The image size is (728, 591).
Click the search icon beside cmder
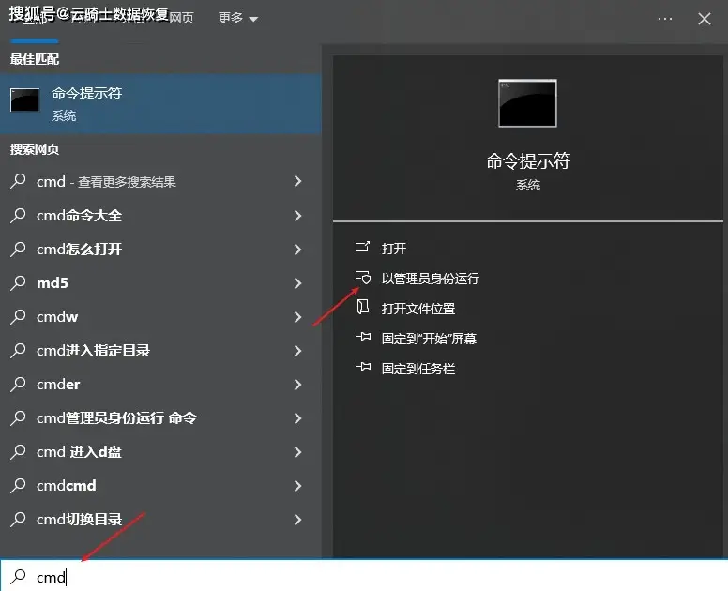(18, 384)
